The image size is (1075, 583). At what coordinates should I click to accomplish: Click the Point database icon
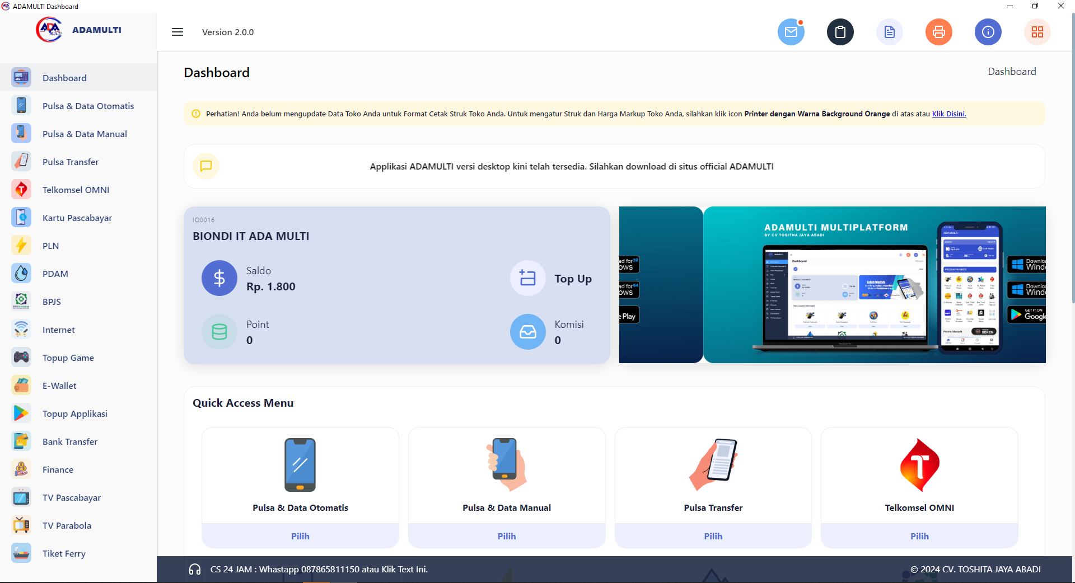(x=219, y=332)
